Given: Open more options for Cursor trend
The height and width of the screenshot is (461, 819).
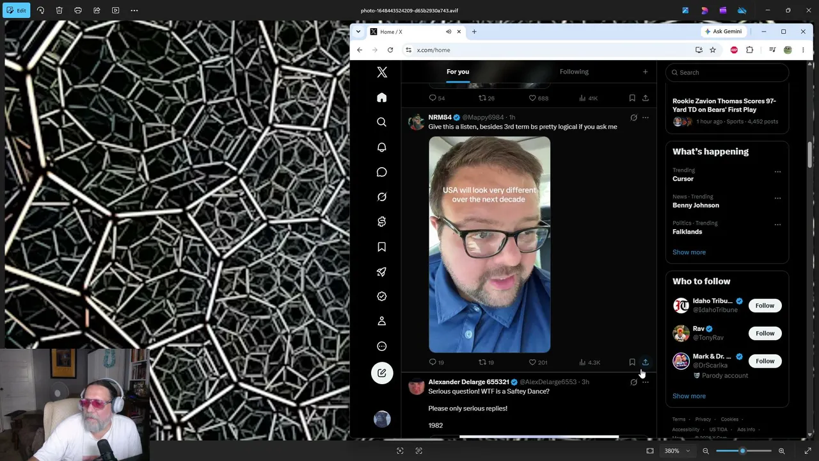Looking at the screenshot, I should click(777, 172).
